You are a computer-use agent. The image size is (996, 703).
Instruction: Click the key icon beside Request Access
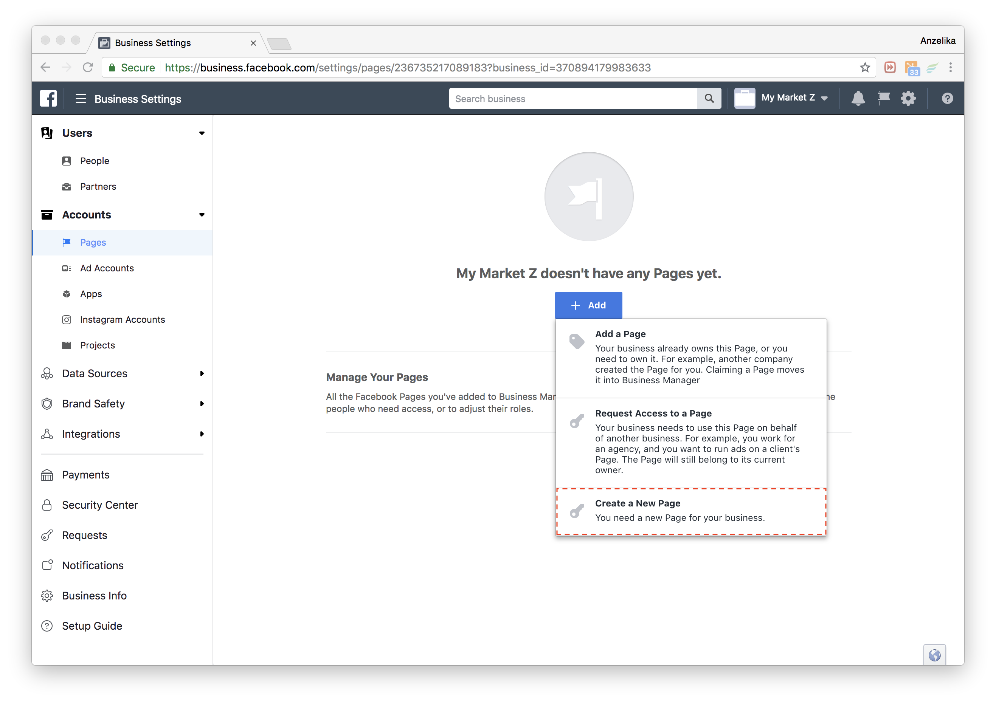[x=577, y=421]
